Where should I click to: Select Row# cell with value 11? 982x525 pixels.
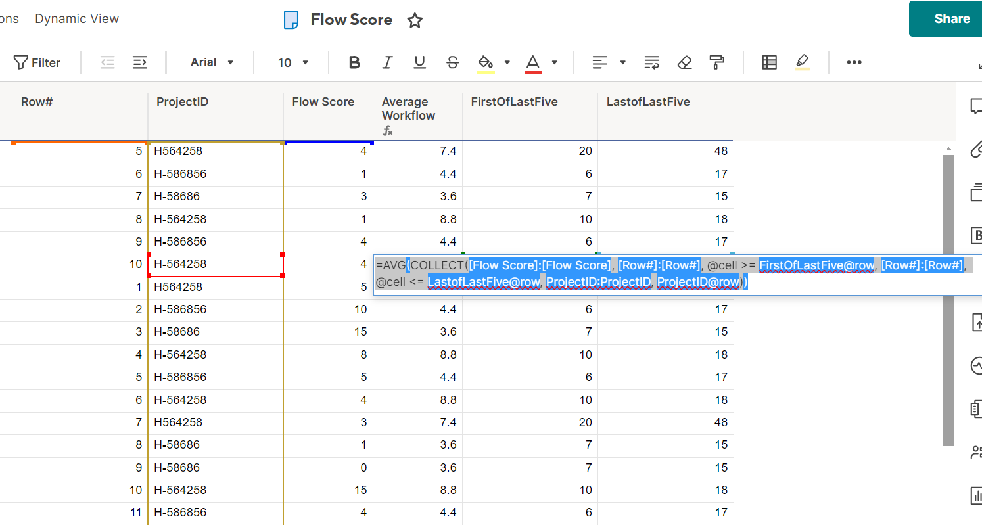click(x=80, y=513)
